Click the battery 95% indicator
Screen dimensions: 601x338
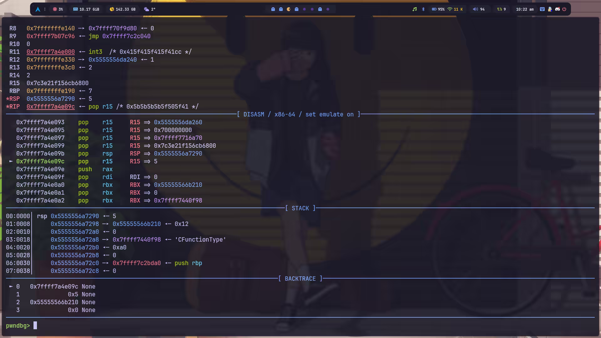click(x=438, y=9)
